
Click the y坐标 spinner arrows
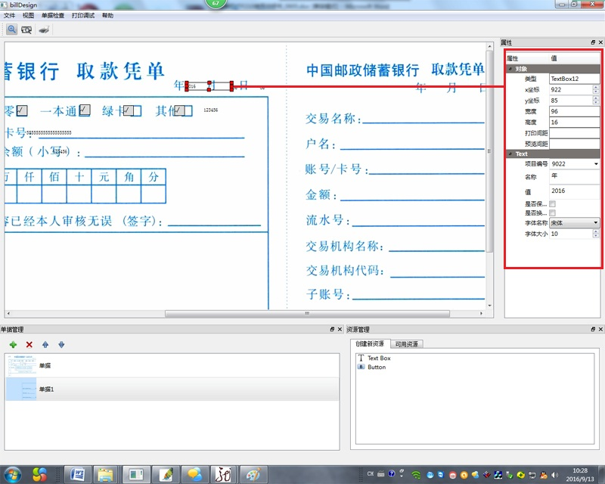(596, 101)
